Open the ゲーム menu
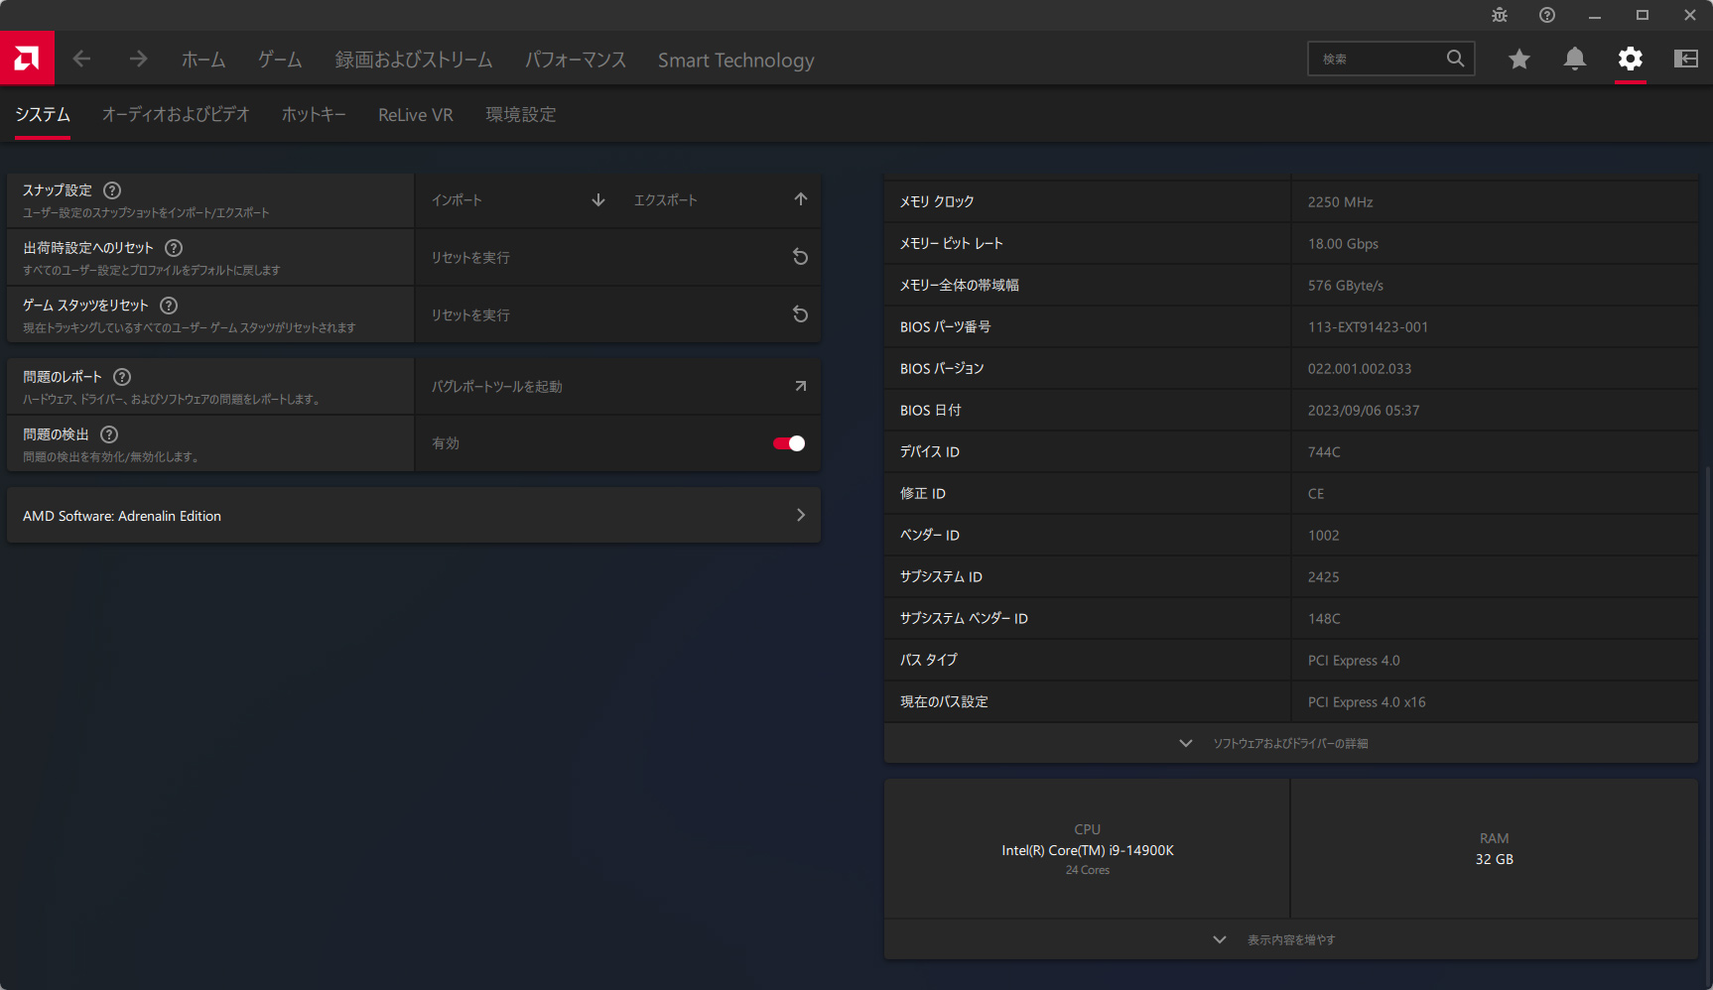 coord(280,61)
